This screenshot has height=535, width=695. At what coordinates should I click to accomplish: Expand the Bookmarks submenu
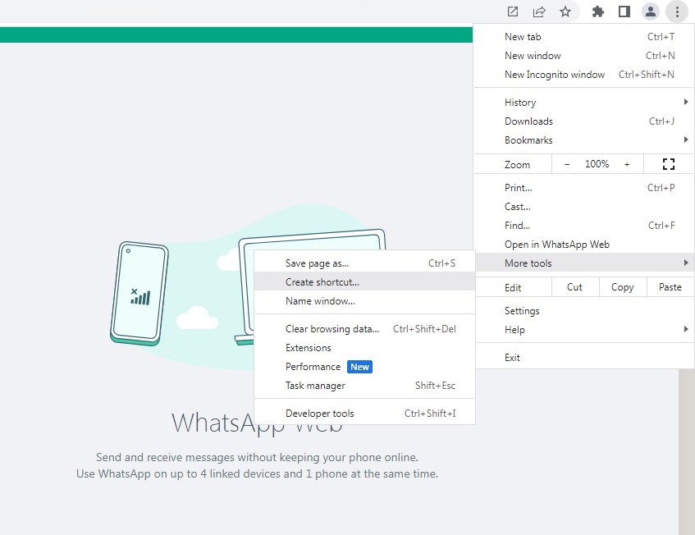tap(584, 140)
